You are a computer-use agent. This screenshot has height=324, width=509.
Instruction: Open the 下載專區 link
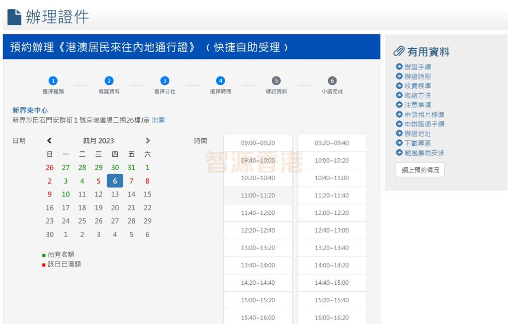(x=418, y=143)
